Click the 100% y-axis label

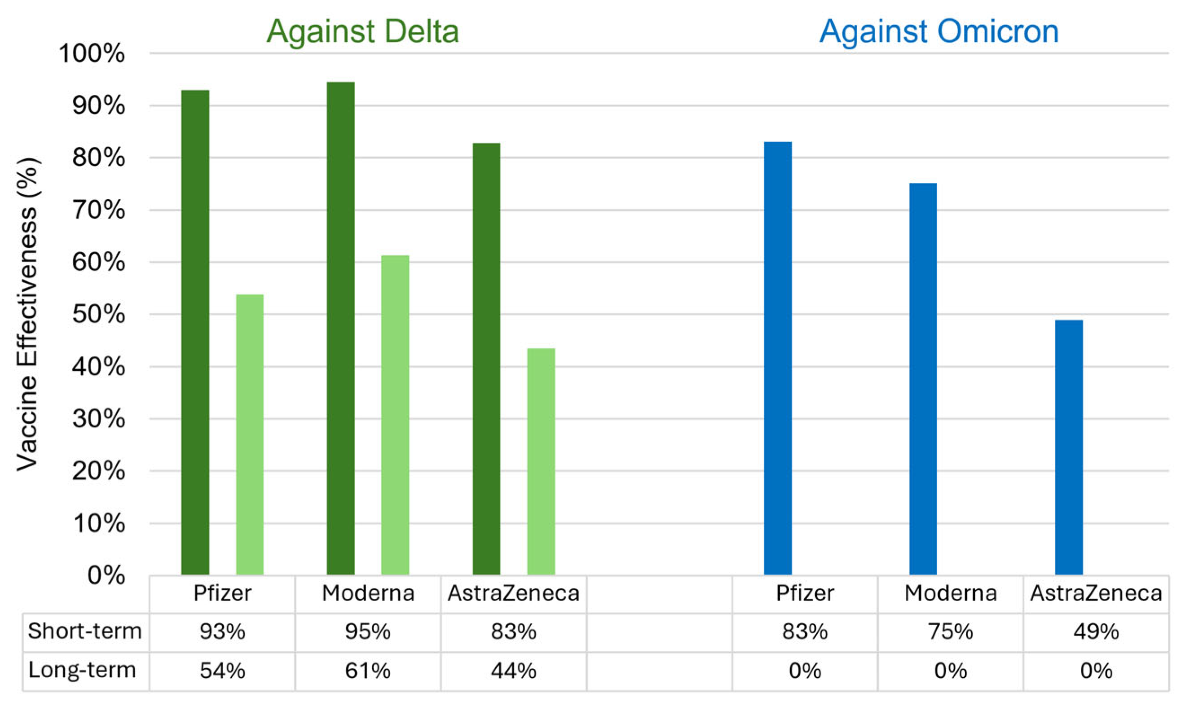click(91, 53)
